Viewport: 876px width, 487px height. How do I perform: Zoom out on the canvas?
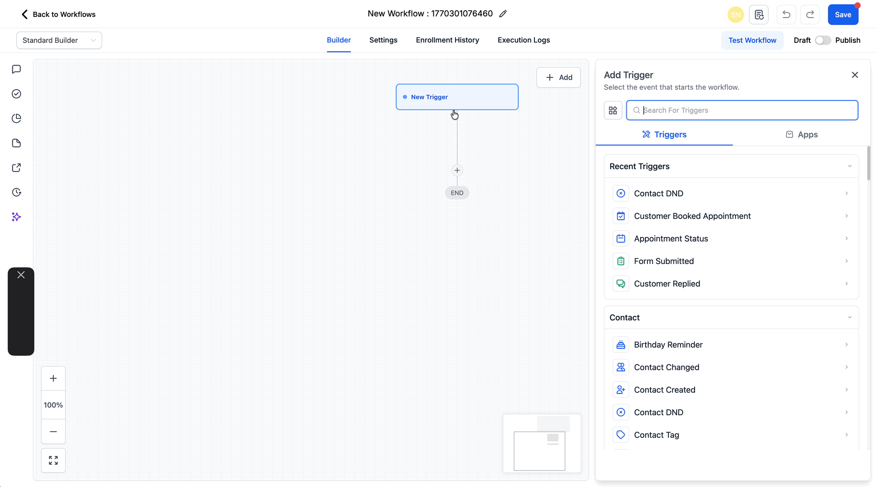pos(53,432)
